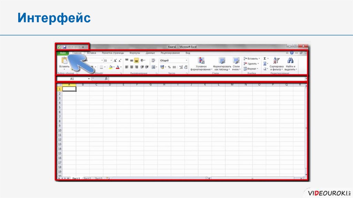This screenshot has width=353, height=198.
Task: Click Формат in the Ячейки group
Action: (251, 69)
